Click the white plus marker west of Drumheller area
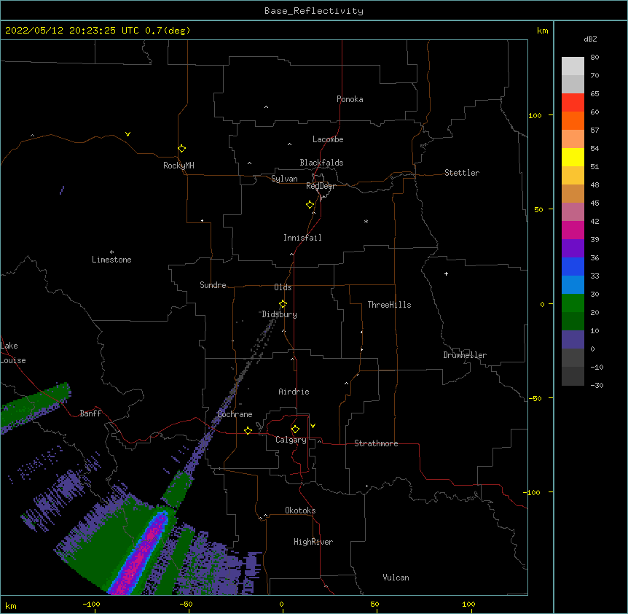Viewport: 628px width, 614px height. pyautogui.click(x=446, y=273)
